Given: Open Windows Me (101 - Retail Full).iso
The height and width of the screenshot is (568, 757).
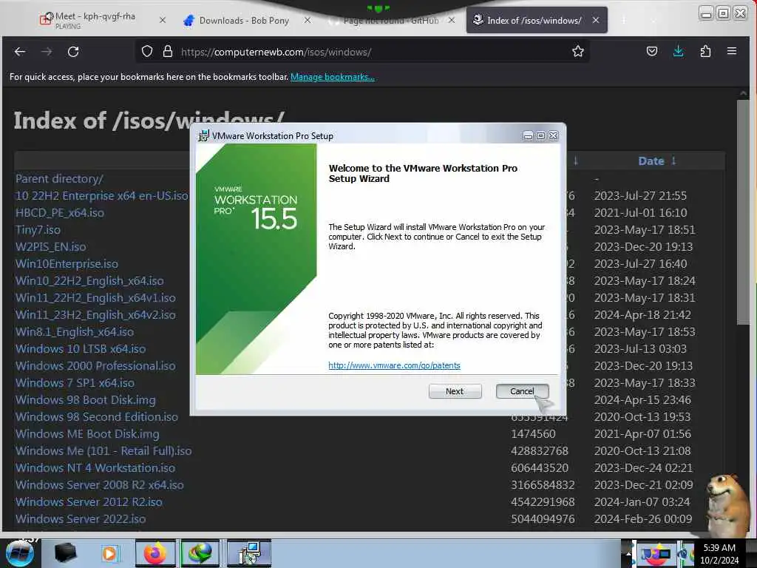Looking at the screenshot, I should (103, 450).
